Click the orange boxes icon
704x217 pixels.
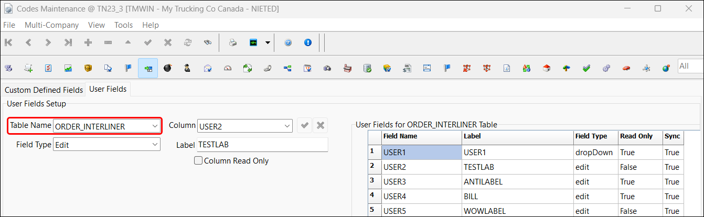click(x=88, y=68)
